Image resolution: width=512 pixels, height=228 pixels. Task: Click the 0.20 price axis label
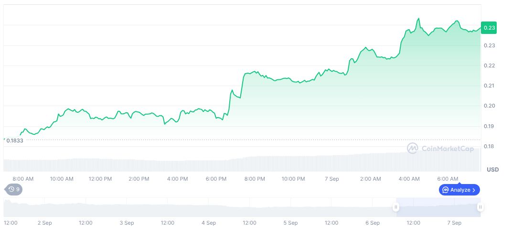coord(489,106)
